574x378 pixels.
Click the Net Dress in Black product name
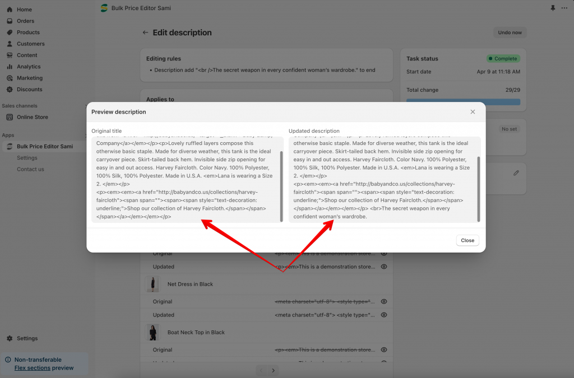tap(190, 284)
